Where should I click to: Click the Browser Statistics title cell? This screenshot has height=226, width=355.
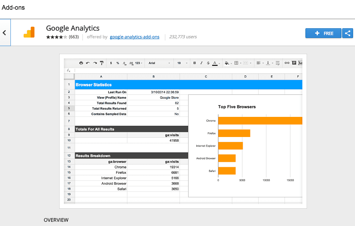(x=189, y=85)
